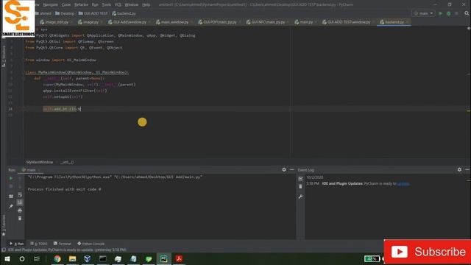The image size is (471, 265).
Task: Open Event Log wrench settings
Action: (x=301, y=197)
